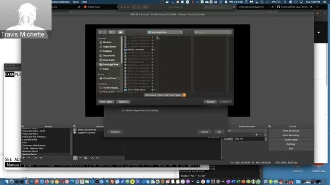The width and height of the screenshot is (330, 185).
Task: Open transition properties gear icon
Action: (x=265, y=135)
